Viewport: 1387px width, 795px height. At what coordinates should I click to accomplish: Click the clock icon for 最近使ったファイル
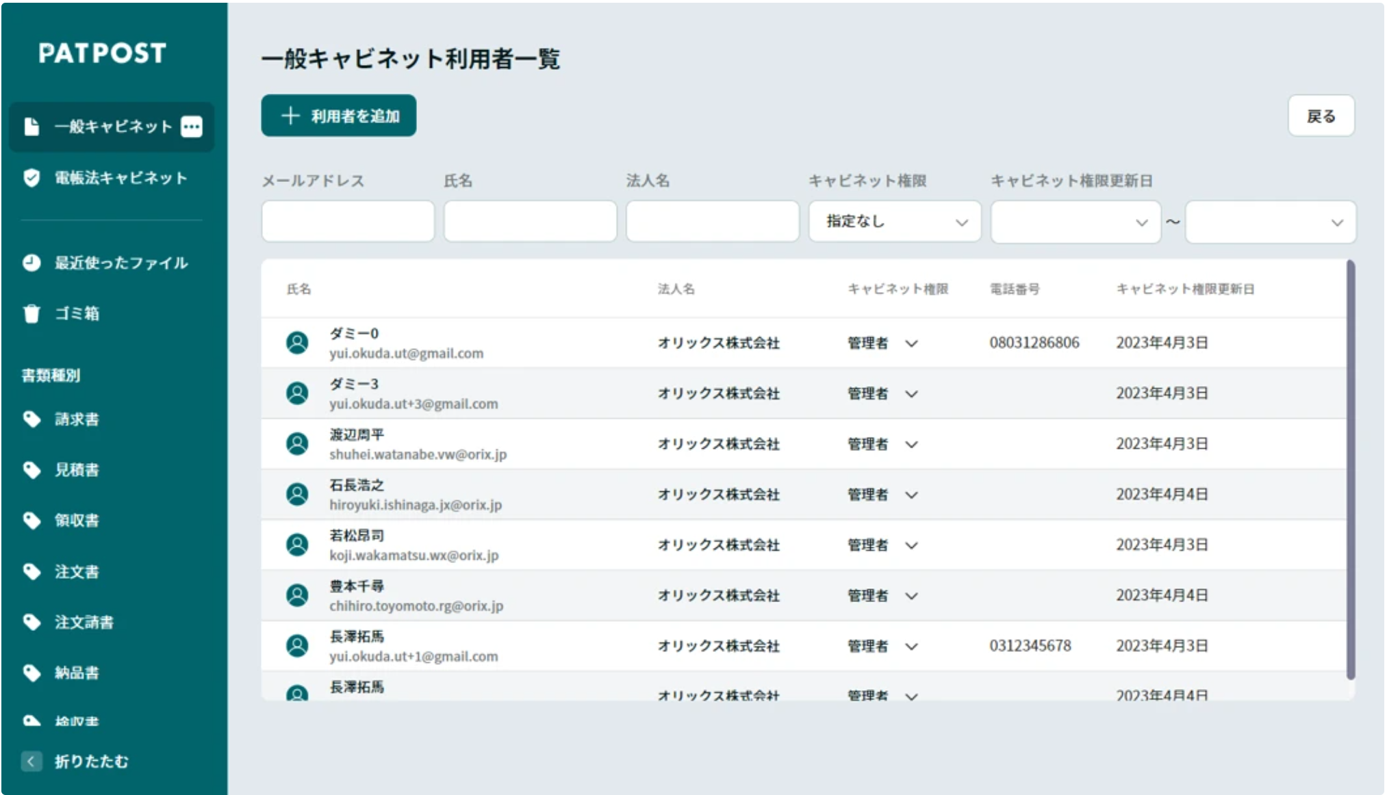[31, 263]
